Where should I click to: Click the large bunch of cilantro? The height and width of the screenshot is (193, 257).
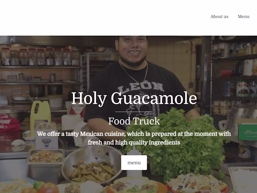(x=179, y=141)
